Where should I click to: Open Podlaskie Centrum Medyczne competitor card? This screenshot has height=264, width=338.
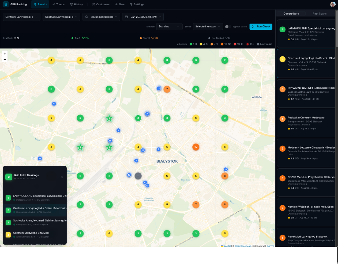tap(306, 123)
